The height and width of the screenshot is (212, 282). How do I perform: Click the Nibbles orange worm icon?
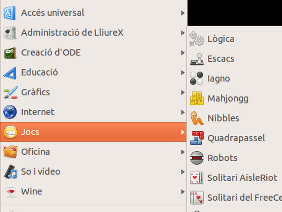coord(197,118)
